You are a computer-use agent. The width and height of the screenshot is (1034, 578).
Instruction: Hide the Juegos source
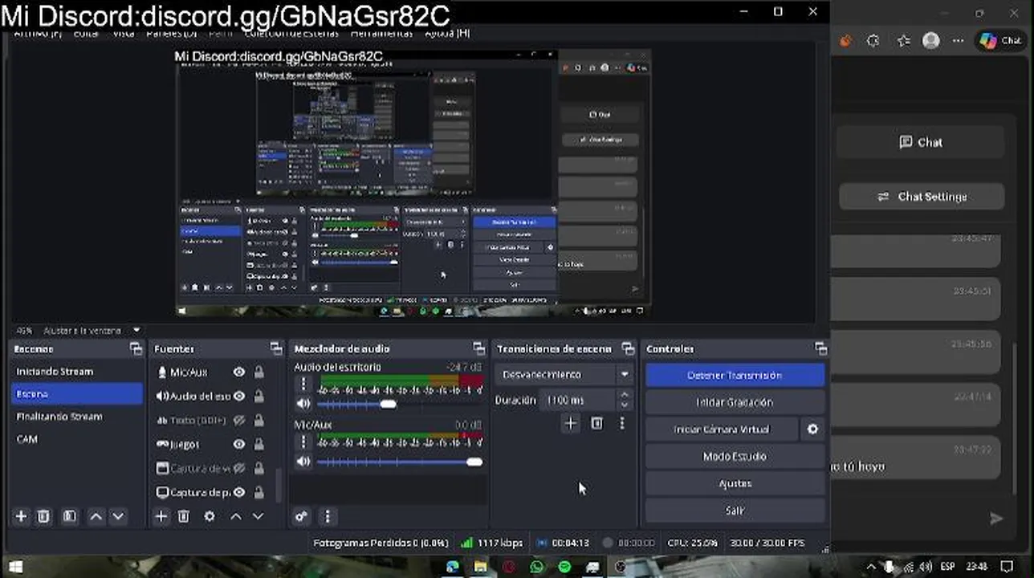239,444
